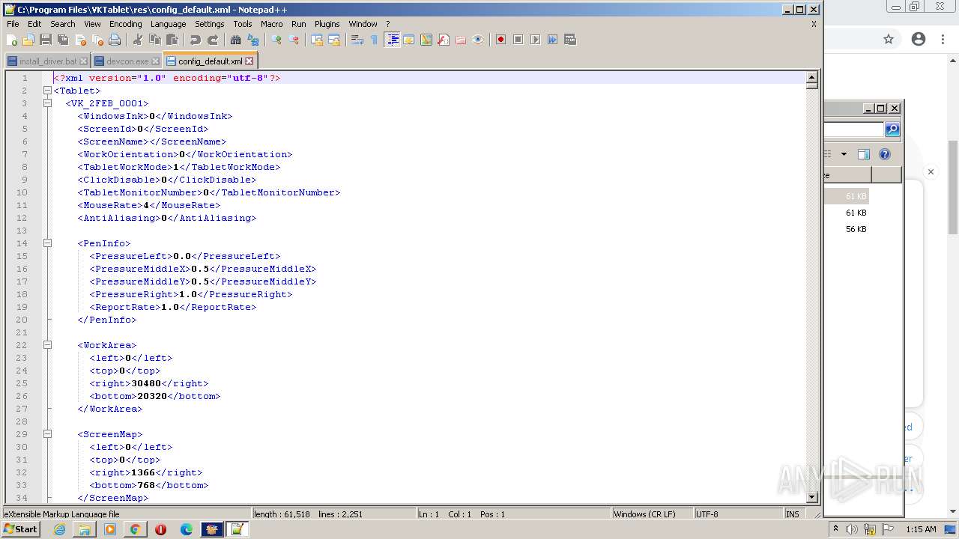Toggle show all characters pilcrow icon
The width and height of the screenshot is (959, 539).
pyautogui.click(x=375, y=40)
